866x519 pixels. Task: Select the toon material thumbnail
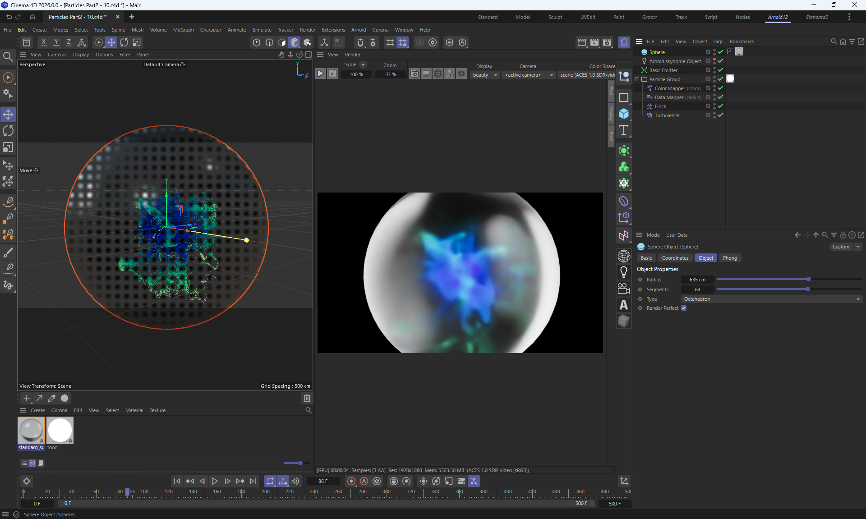pos(60,430)
